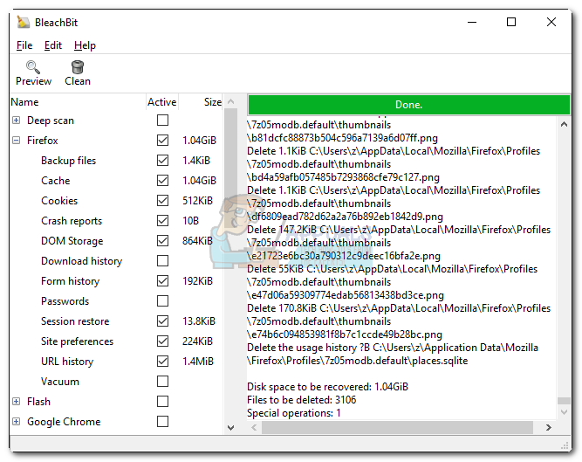Select the Download history item
Viewport: 582px width, 462px height.
pyautogui.click(x=81, y=261)
